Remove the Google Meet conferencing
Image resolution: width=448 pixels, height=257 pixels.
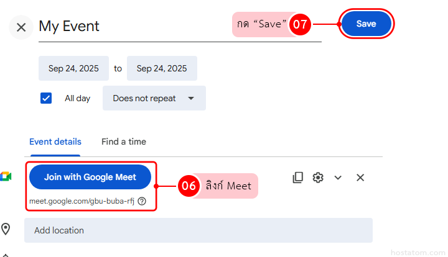click(x=360, y=178)
